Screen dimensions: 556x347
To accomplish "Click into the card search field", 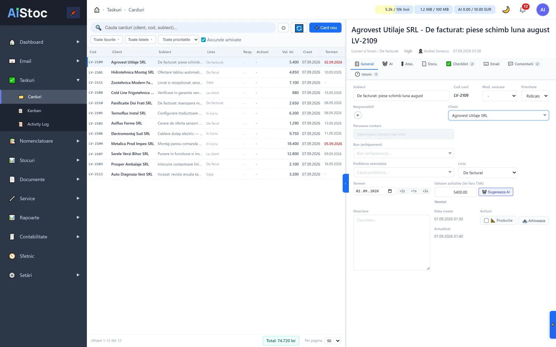I will (x=183, y=28).
